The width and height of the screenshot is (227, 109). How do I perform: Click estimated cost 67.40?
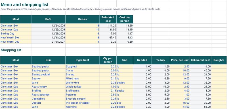pyautogui.click(x=108, y=38)
